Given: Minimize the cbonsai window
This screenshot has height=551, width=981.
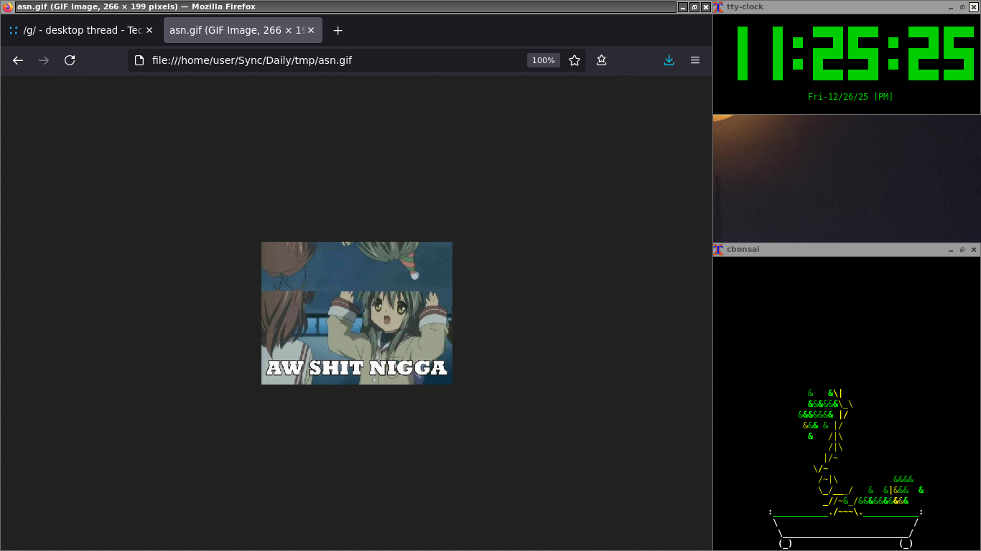Looking at the screenshot, I should click(951, 250).
